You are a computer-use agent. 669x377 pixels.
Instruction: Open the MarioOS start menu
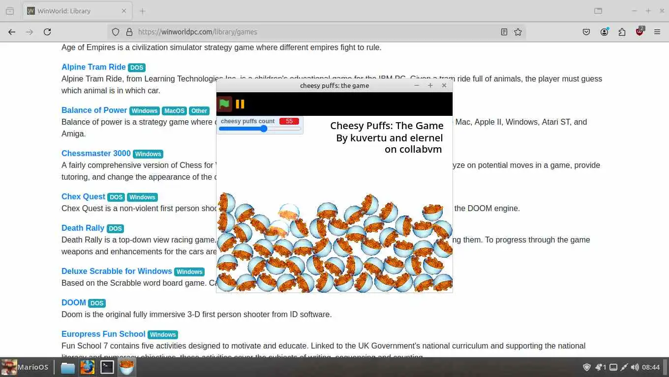(25, 367)
